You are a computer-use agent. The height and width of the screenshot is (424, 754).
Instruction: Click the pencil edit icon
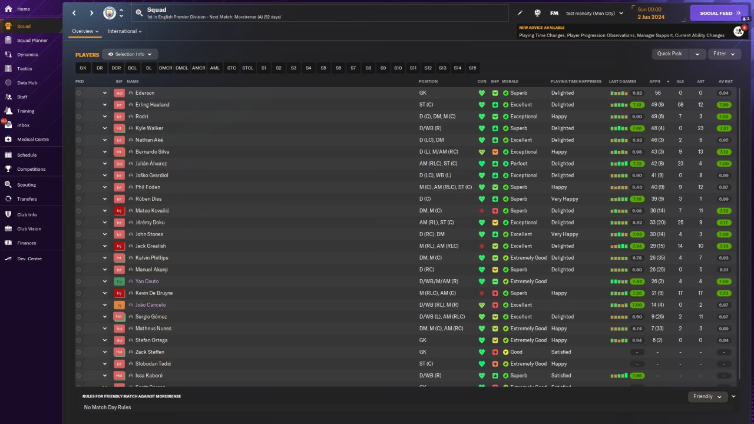(x=520, y=13)
